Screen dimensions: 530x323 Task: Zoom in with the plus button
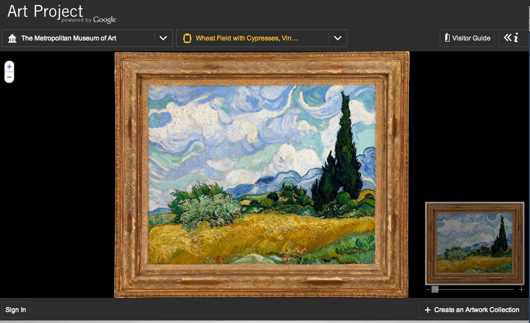point(9,67)
